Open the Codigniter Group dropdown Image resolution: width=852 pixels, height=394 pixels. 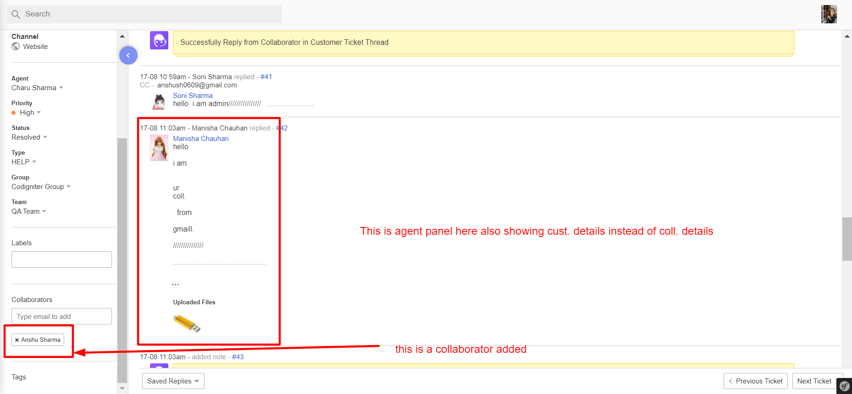41,187
